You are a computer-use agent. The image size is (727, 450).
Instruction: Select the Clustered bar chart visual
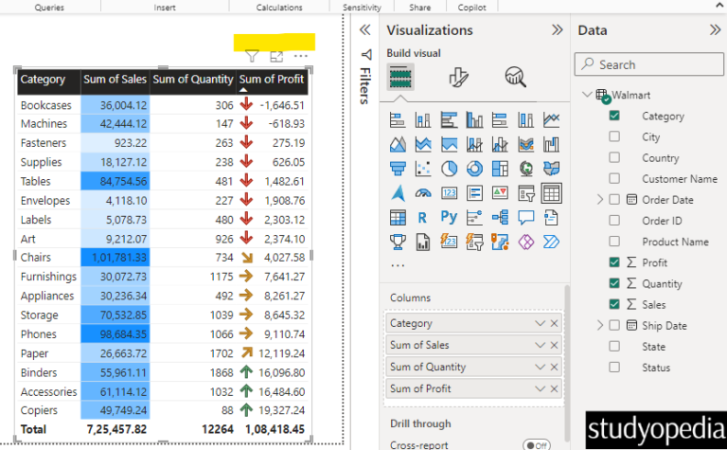click(x=449, y=120)
